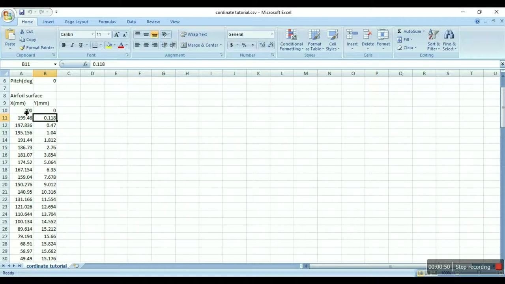Apply fill color with the paint bucket
505x284 pixels.
pos(109,45)
